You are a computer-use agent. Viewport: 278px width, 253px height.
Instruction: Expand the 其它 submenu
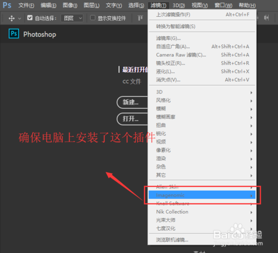(202, 175)
